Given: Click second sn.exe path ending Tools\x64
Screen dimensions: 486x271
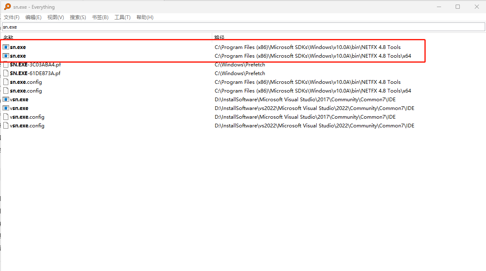Looking at the screenshot, I should 313,56.
